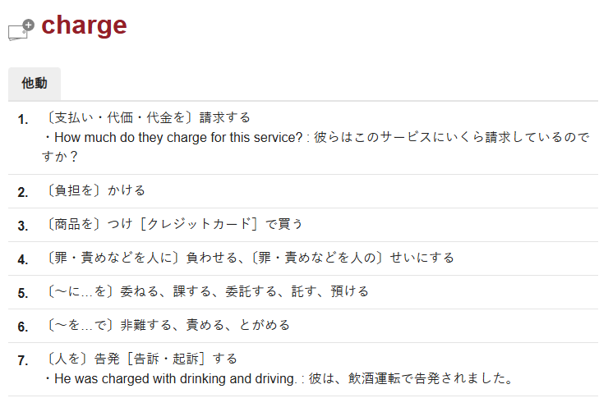599x398 pixels.
Task: Click the add-to-wordbook icon beside charge
Action: [x=21, y=30]
